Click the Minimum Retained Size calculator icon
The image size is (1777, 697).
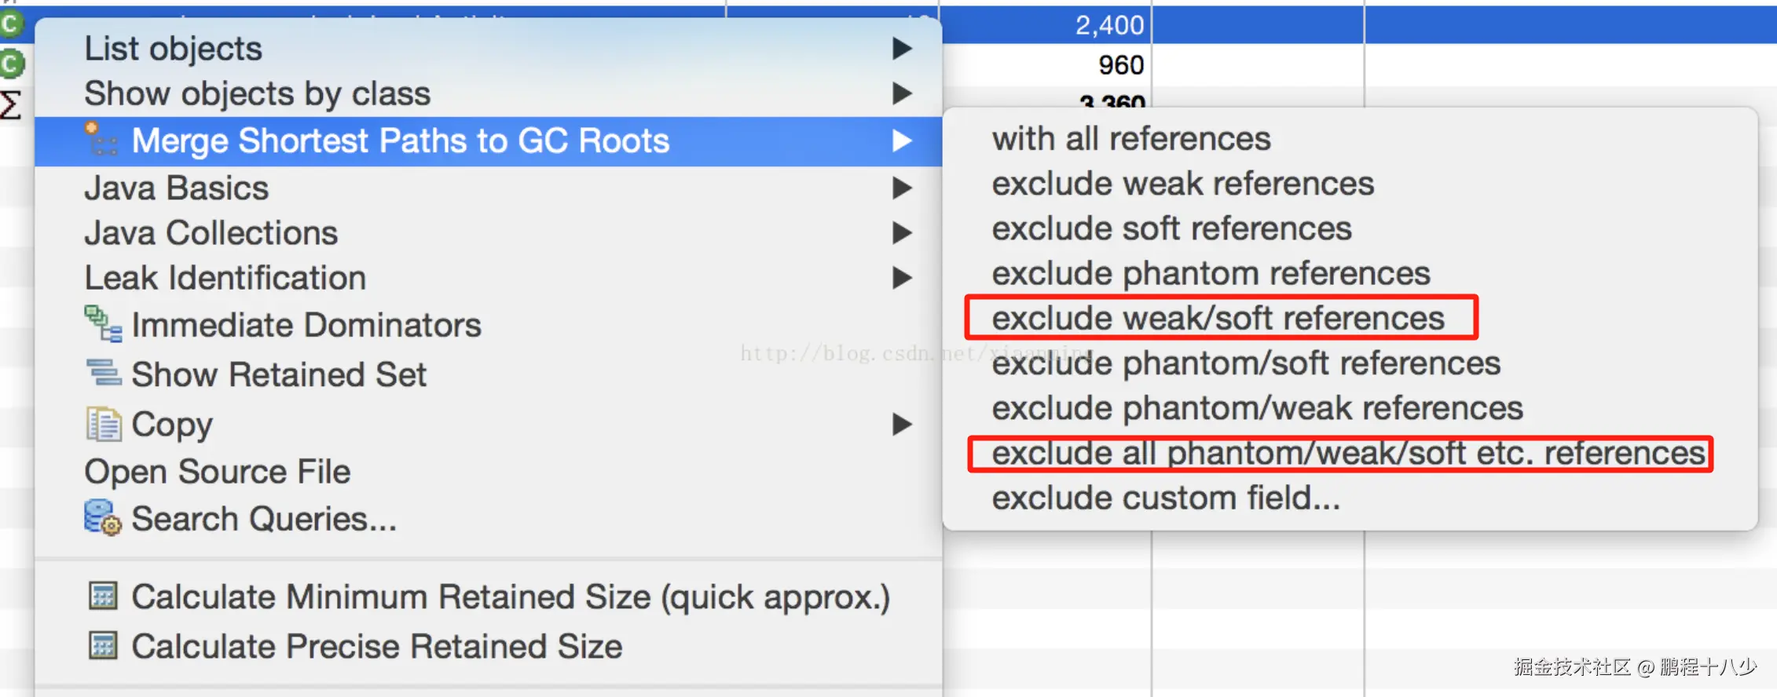pyautogui.click(x=103, y=597)
